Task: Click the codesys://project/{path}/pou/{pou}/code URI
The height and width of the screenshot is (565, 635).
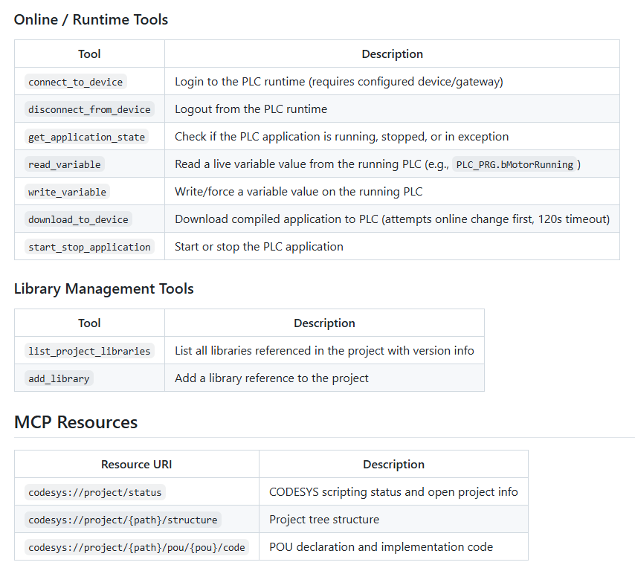Action: tap(137, 547)
